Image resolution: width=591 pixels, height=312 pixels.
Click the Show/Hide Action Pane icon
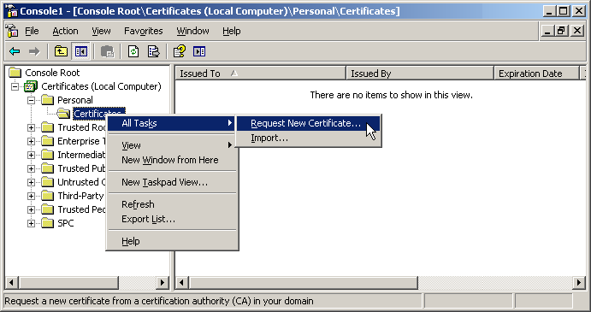point(199,51)
